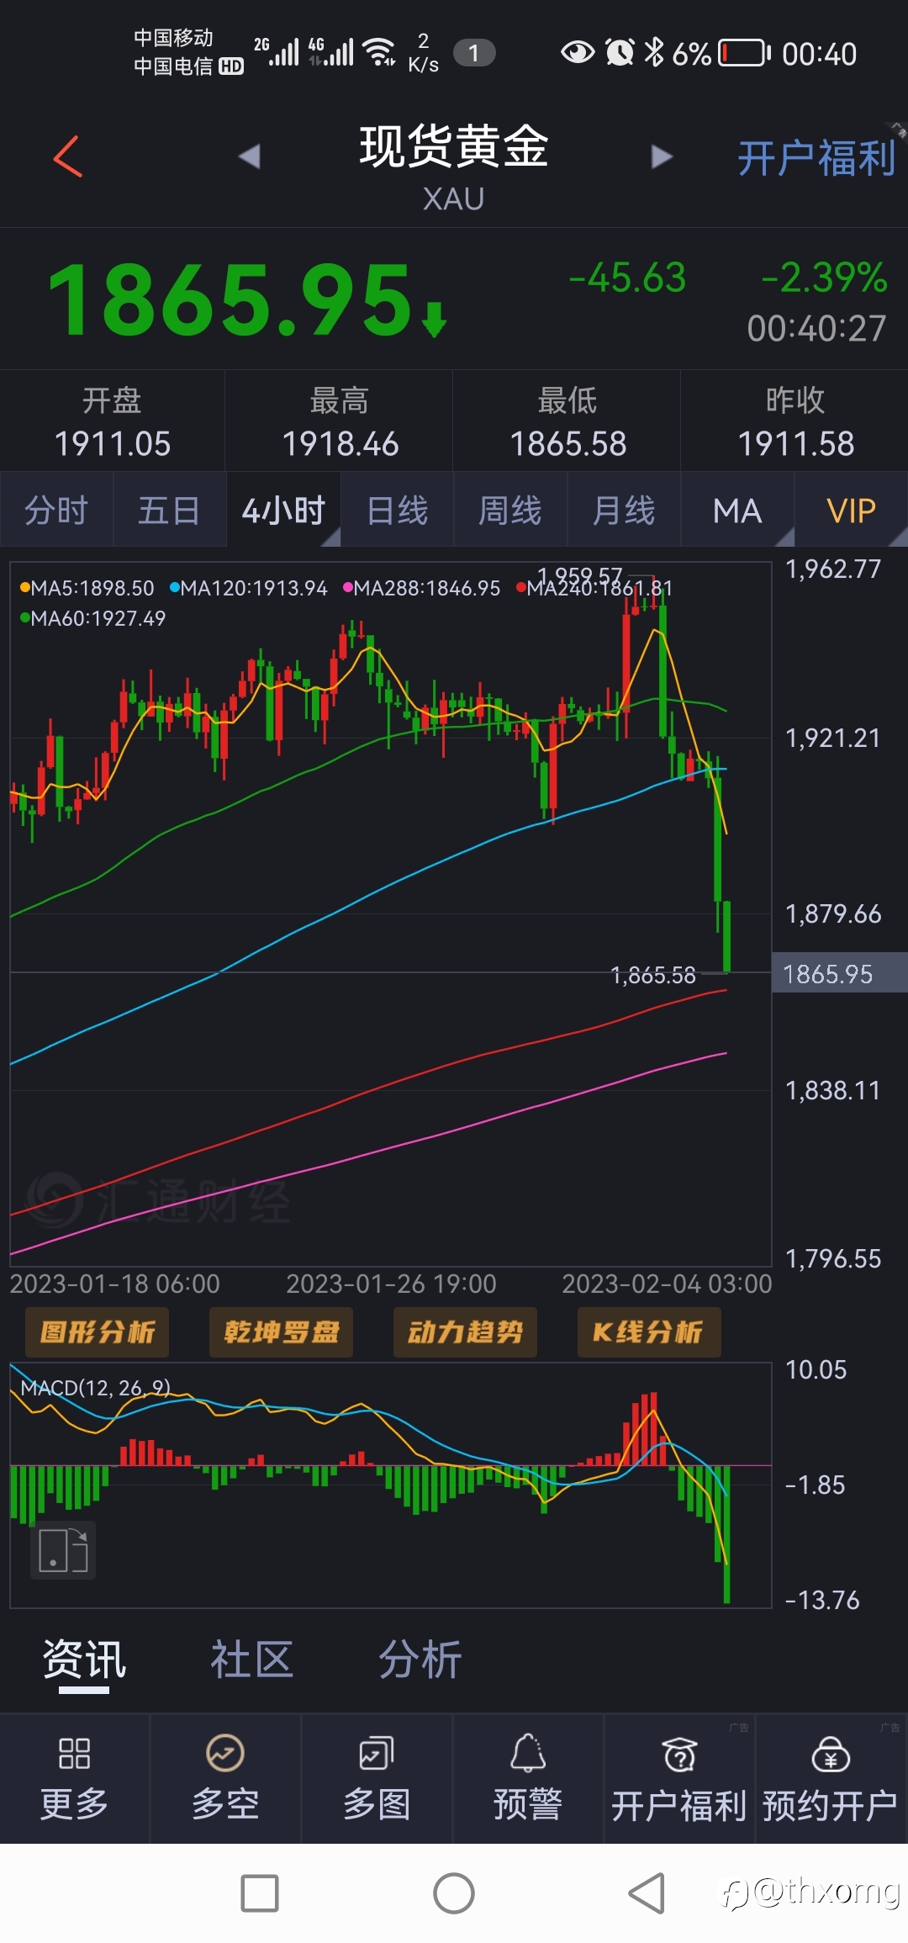Tap the MA60:1927.49 legend label
The height and width of the screenshot is (1943, 908).
pos(93,618)
